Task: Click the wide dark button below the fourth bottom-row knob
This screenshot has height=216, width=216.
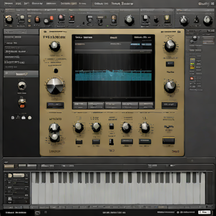Action: (127, 142)
